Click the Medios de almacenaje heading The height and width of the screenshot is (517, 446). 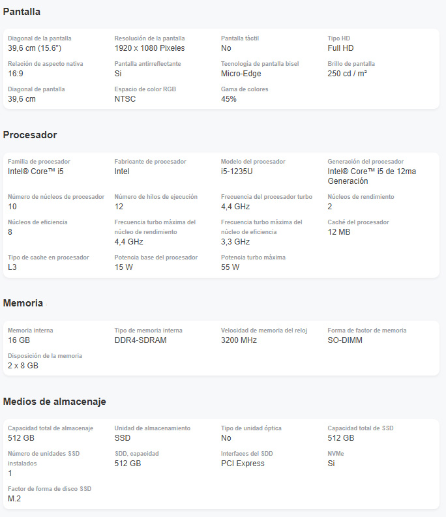(x=54, y=401)
